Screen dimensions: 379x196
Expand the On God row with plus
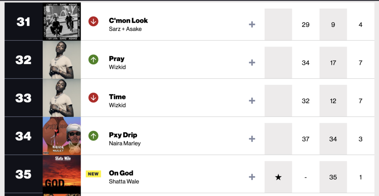pos(252,177)
